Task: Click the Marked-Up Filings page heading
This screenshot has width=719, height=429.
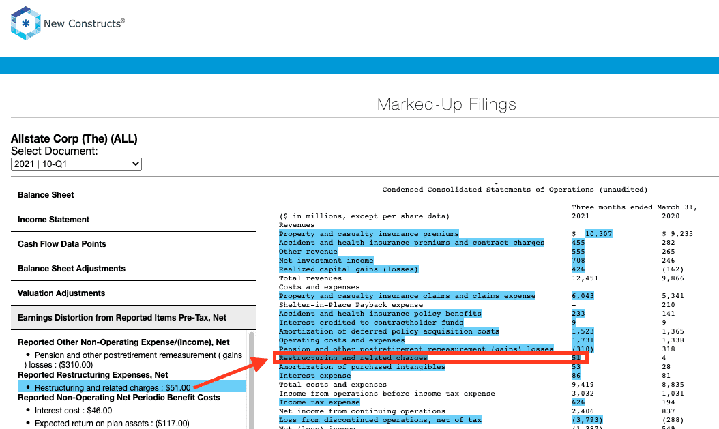Action: click(447, 104)
